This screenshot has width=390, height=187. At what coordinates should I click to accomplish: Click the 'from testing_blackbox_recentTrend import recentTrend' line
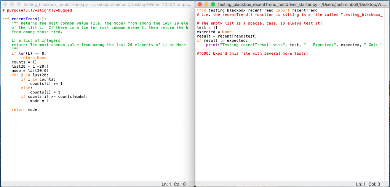(257, 10)
